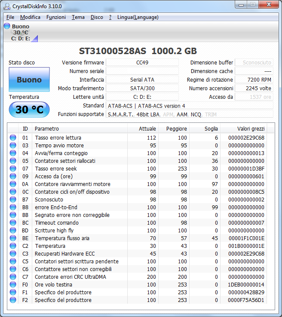Click status orb for F0 Ore volo testina
This screenshot has width=282, height=317.
pos(13,284)
